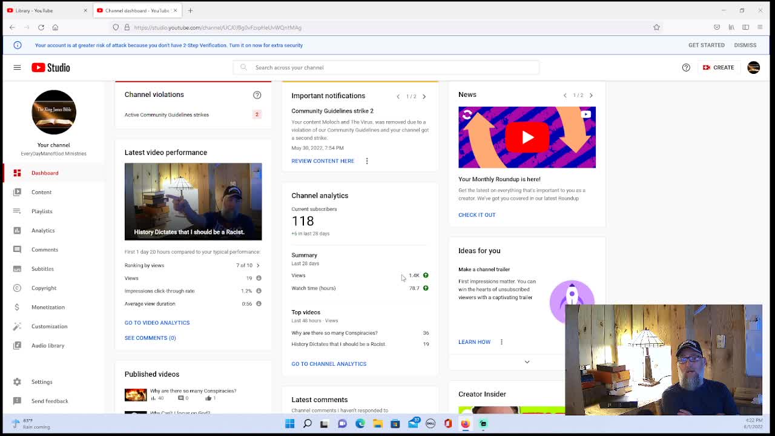Image resolution: width=775 pixels, height=436 pixels.
Task: Click the Search across your channel field
Action: click(386, 67)
